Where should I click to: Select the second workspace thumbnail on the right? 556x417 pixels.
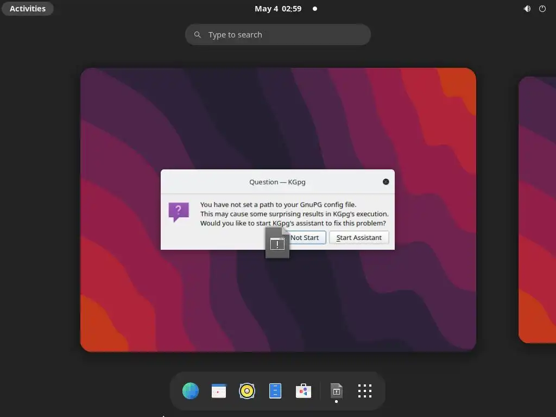pyautogui.click(x=537, y=210)
